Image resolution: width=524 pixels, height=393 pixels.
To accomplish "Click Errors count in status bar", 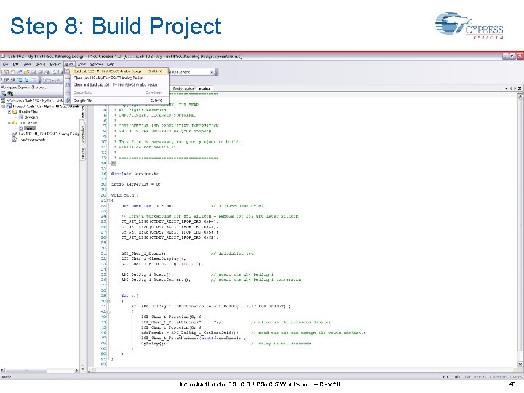I will (x=480, y=377).
